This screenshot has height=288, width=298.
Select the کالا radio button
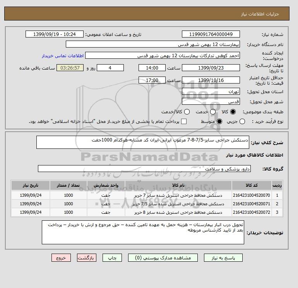coord(233,112)
